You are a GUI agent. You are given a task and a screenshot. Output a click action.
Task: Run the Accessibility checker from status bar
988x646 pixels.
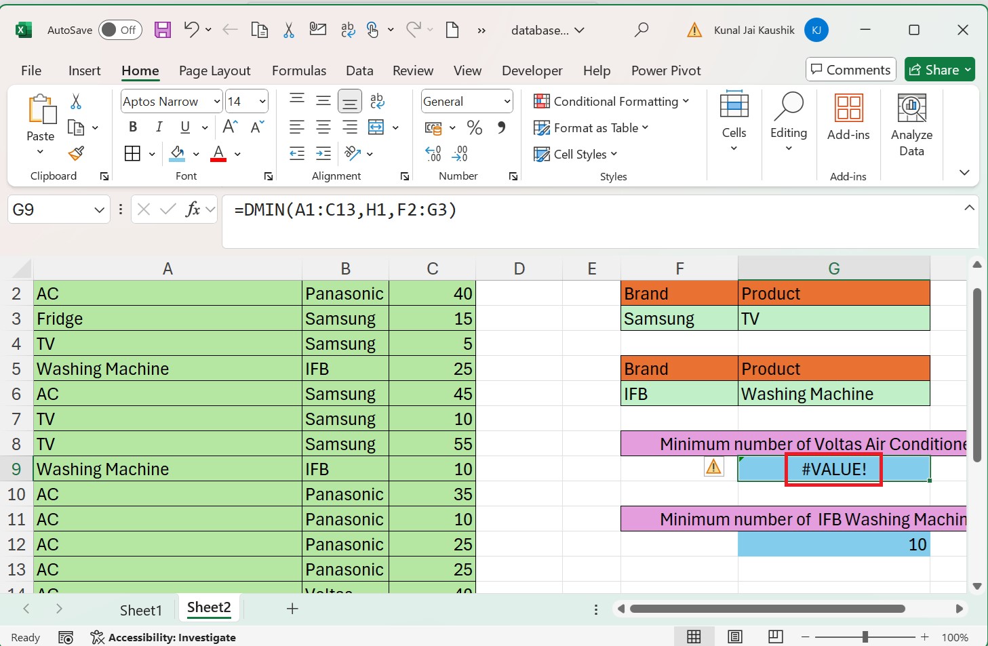(163, 637)
